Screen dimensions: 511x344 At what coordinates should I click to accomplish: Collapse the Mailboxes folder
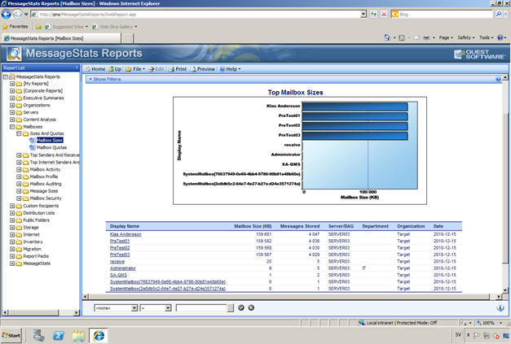12,127
